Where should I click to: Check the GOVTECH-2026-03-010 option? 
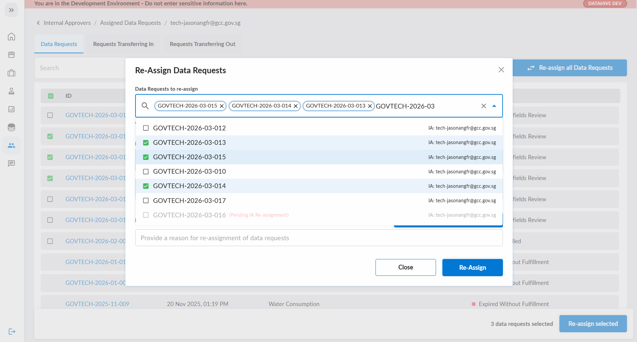coord(146,172)
